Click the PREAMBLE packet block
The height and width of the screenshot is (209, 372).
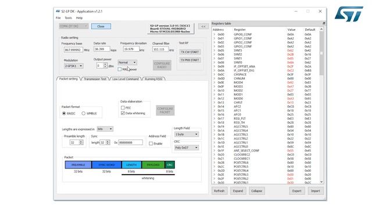pos(78,165)
